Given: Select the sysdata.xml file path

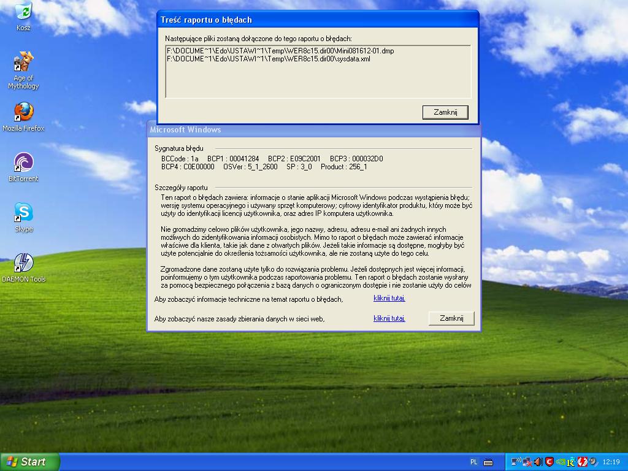Looking at the screenshot, I should point(269,59).
